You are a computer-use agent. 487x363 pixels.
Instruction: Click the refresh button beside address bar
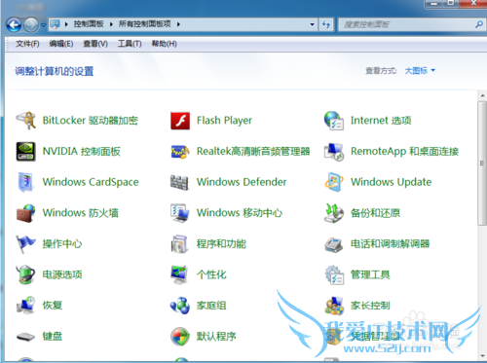point(326,24)
